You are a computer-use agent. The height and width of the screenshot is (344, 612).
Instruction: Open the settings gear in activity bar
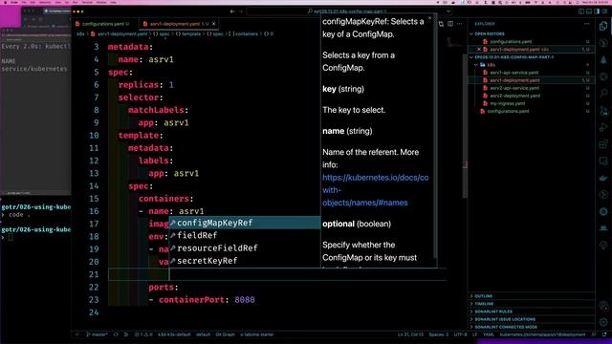tap(603, 322)
